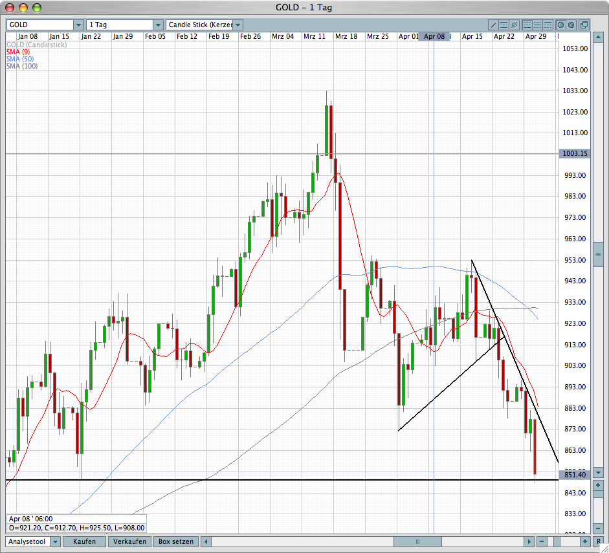Click the GOLD – 1 Tag window title

pyautogui.click(x=304, y=7)
